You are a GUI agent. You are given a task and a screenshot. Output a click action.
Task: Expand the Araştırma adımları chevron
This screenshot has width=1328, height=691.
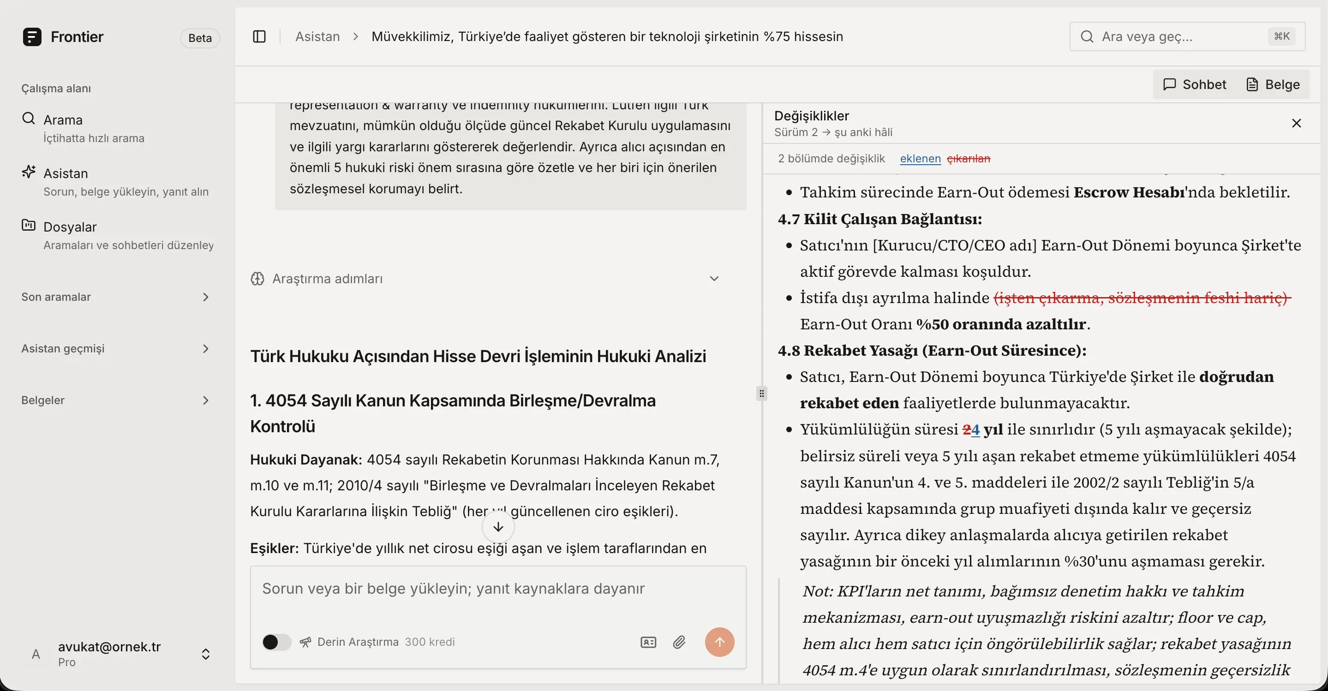coord(714,279)
